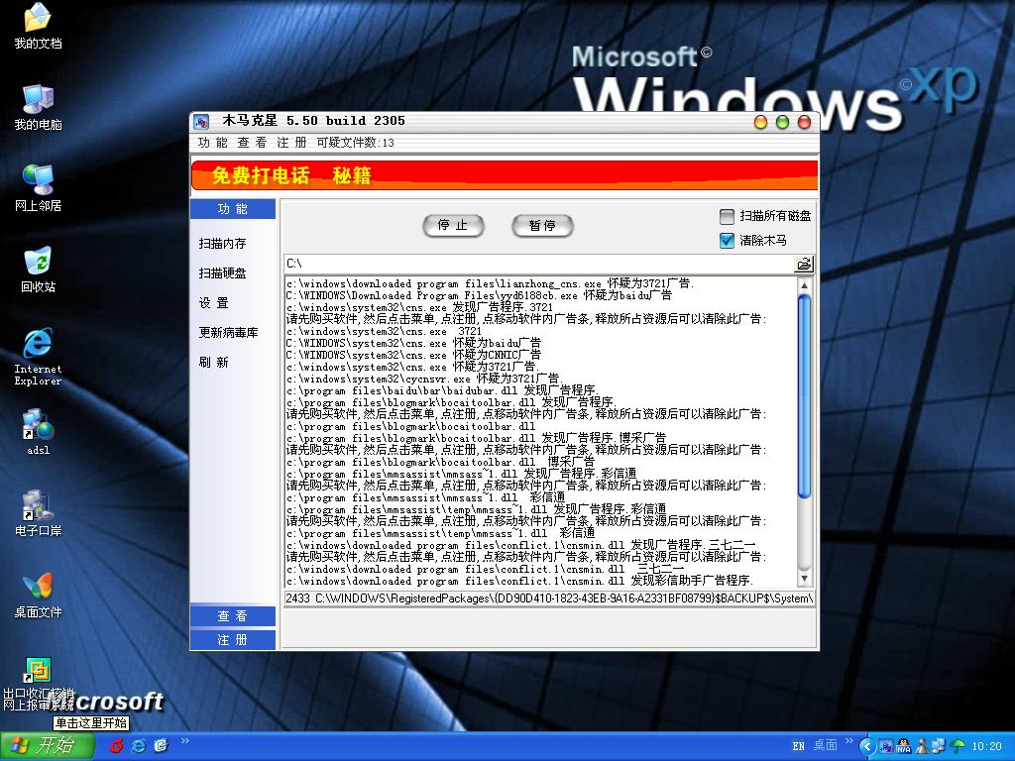Viewport: 1015px width, 761px height.
Task: Open the 注册 menu in the menu bar
Action: [291, 143]
